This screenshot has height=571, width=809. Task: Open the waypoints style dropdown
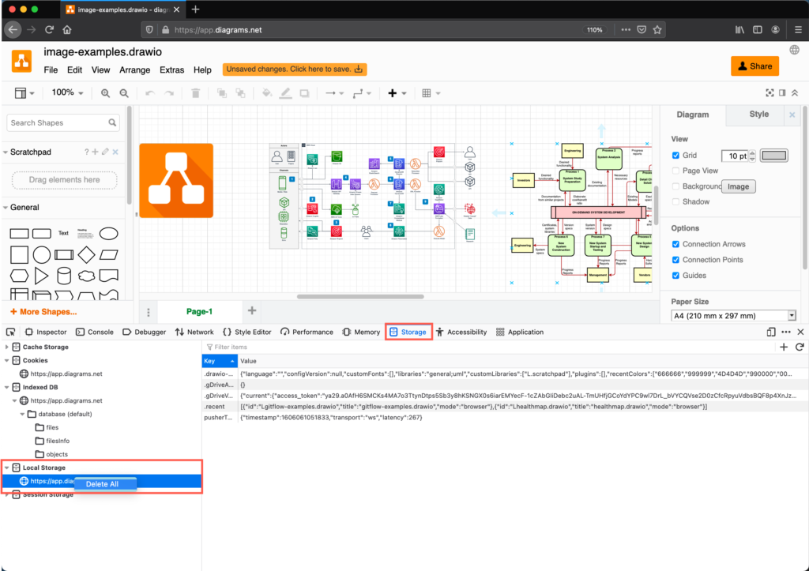(x=362, y=93)
